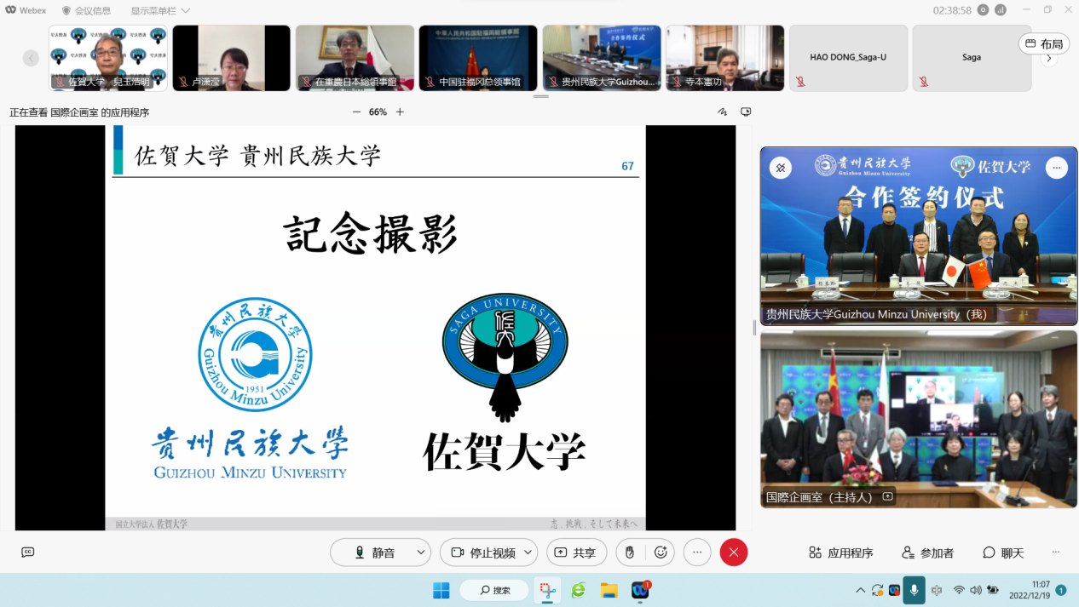Open more options ellipsis in control bar
Viewport: 1079px width, 607px height.
pyautogui.click(x=697, y=553)
